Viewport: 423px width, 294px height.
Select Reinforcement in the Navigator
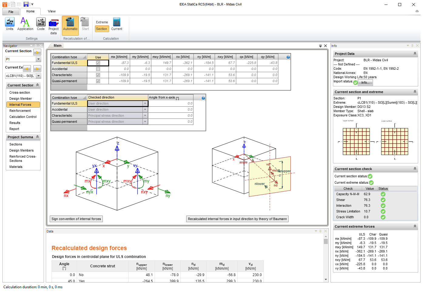(20, 111)
